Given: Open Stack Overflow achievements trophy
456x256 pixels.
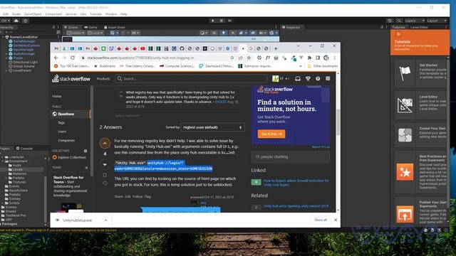Looking at the screenshot, I should (x=308, y=78).
